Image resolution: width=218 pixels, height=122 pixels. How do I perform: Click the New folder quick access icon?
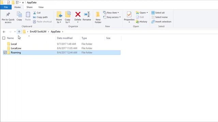point(13,2)
